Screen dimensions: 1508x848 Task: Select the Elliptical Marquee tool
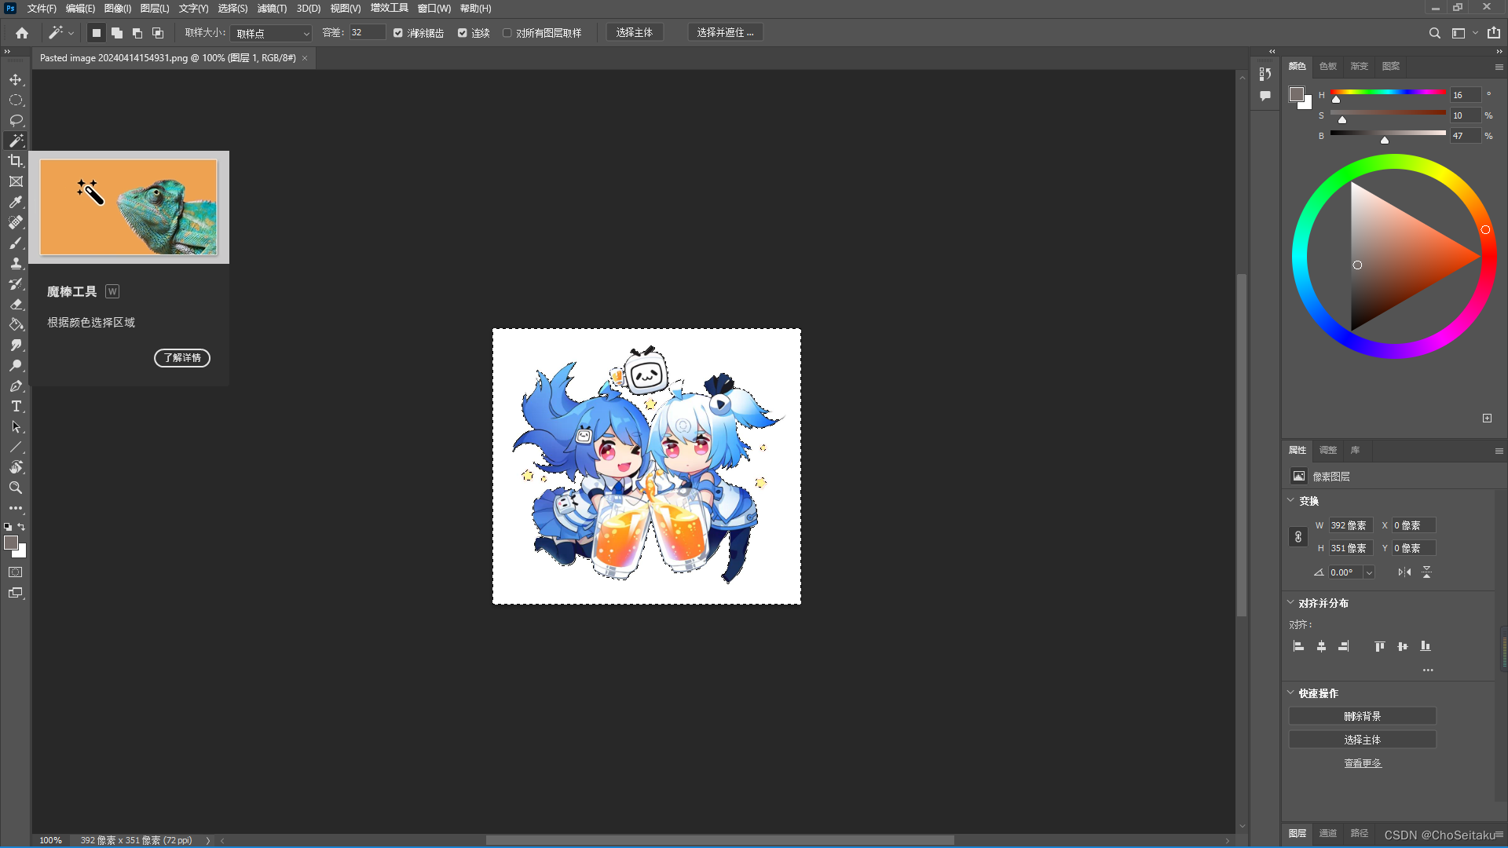pyautogui.click(x=16, y=101)
